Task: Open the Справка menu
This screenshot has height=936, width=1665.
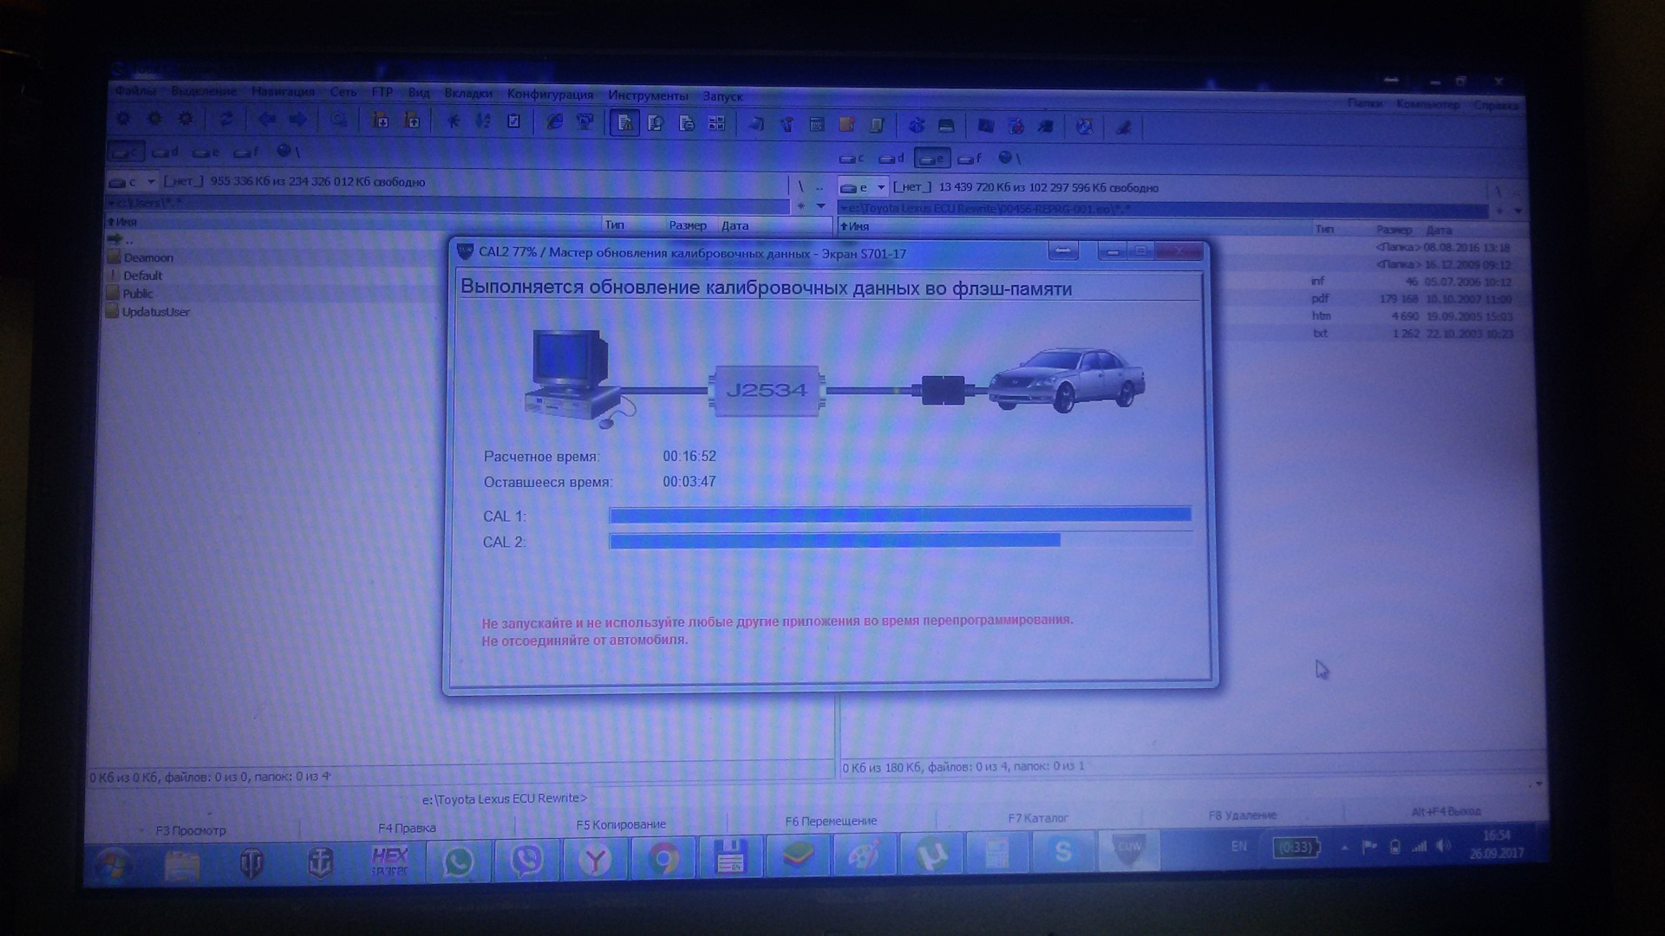Action: 1496,105
